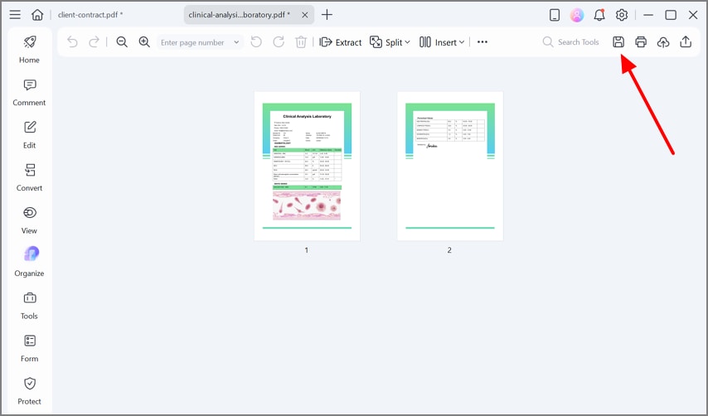
Task: Open the user account avatar
Action: tap(577, 15)
